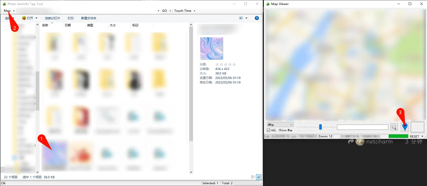Sort files by the 日期 column header

coord(68,25)
